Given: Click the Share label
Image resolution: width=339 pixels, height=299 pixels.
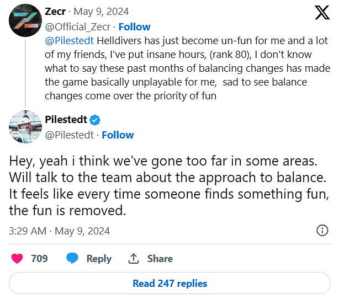Looking at the screenshot, I should pyautogui.click(x=160, y=258).
